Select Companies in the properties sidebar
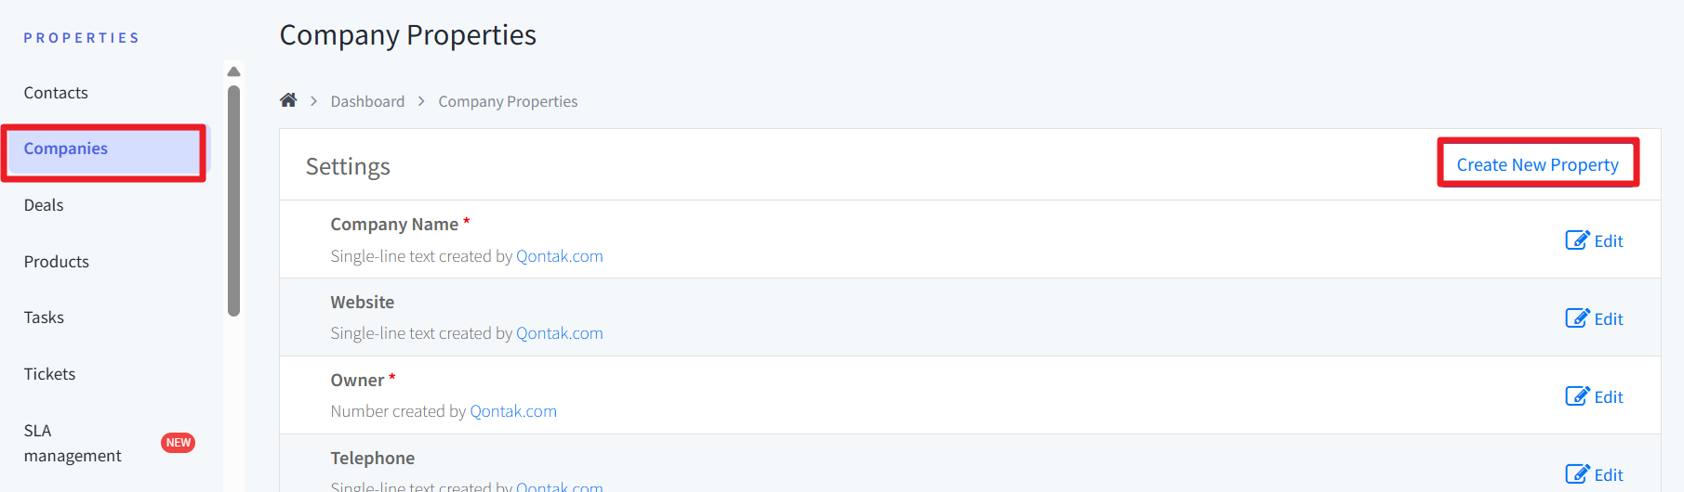Image resolution: width=1684 pixels, height=492 pixels. tap(66, 149)
